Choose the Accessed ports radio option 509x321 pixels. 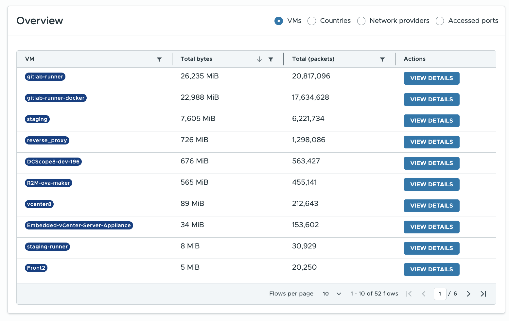point(440,21)
